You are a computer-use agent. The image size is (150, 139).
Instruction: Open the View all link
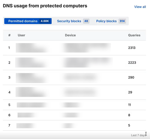coord(140,7)
